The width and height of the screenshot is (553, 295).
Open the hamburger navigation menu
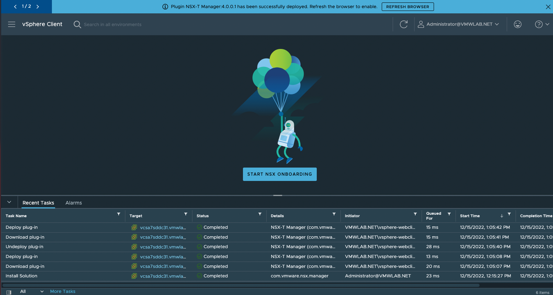click(x=12, y=24)
